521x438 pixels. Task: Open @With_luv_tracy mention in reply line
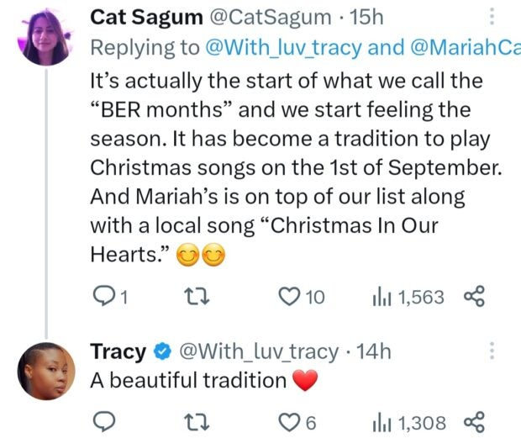[283, 48]
